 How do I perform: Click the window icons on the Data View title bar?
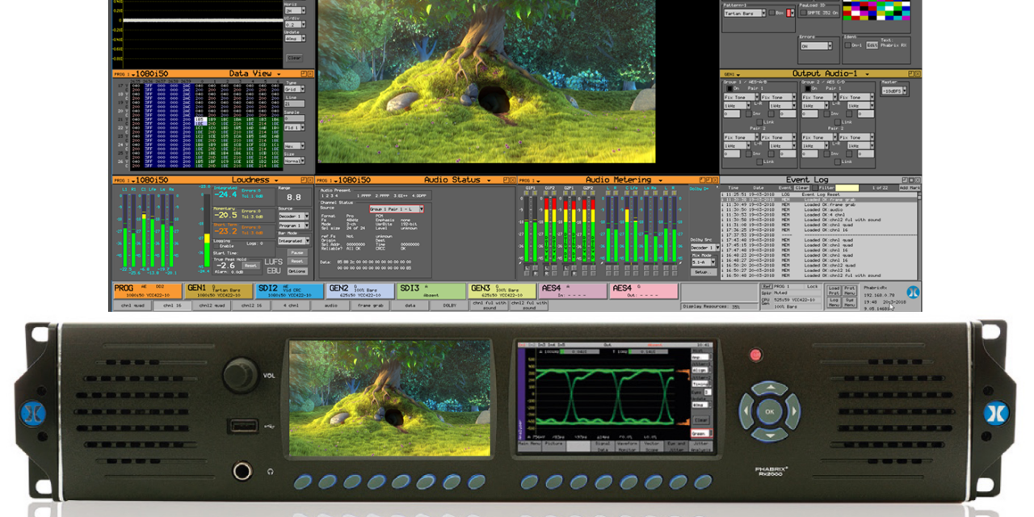pos(307,74)
